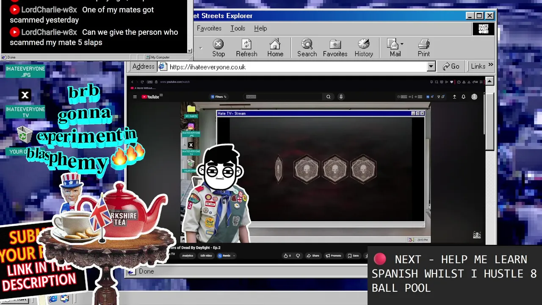Click the YouTube voice search microphone
542x305 pixels.
(341, 97)
